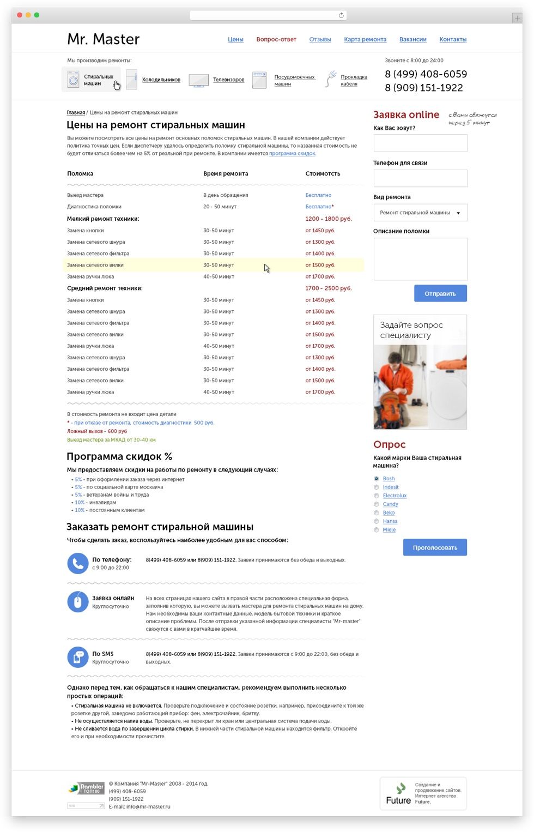Reload page with browser refresh icon

coord(341,15)
